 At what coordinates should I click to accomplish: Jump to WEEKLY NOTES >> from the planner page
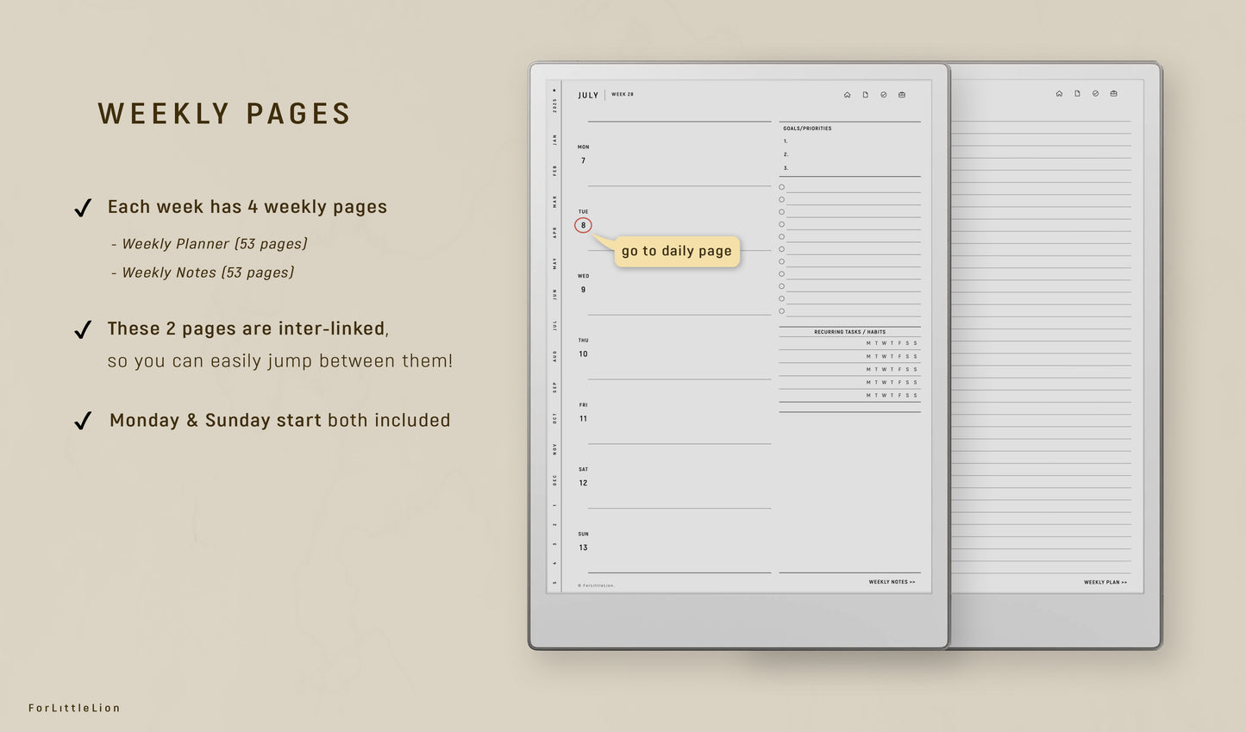tap(892, 582)
